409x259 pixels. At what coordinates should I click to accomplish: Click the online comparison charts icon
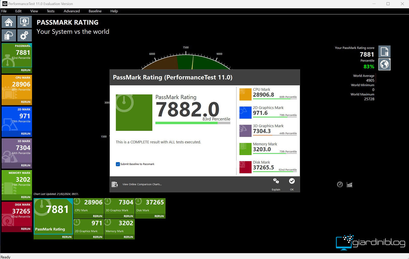(115, 184)
